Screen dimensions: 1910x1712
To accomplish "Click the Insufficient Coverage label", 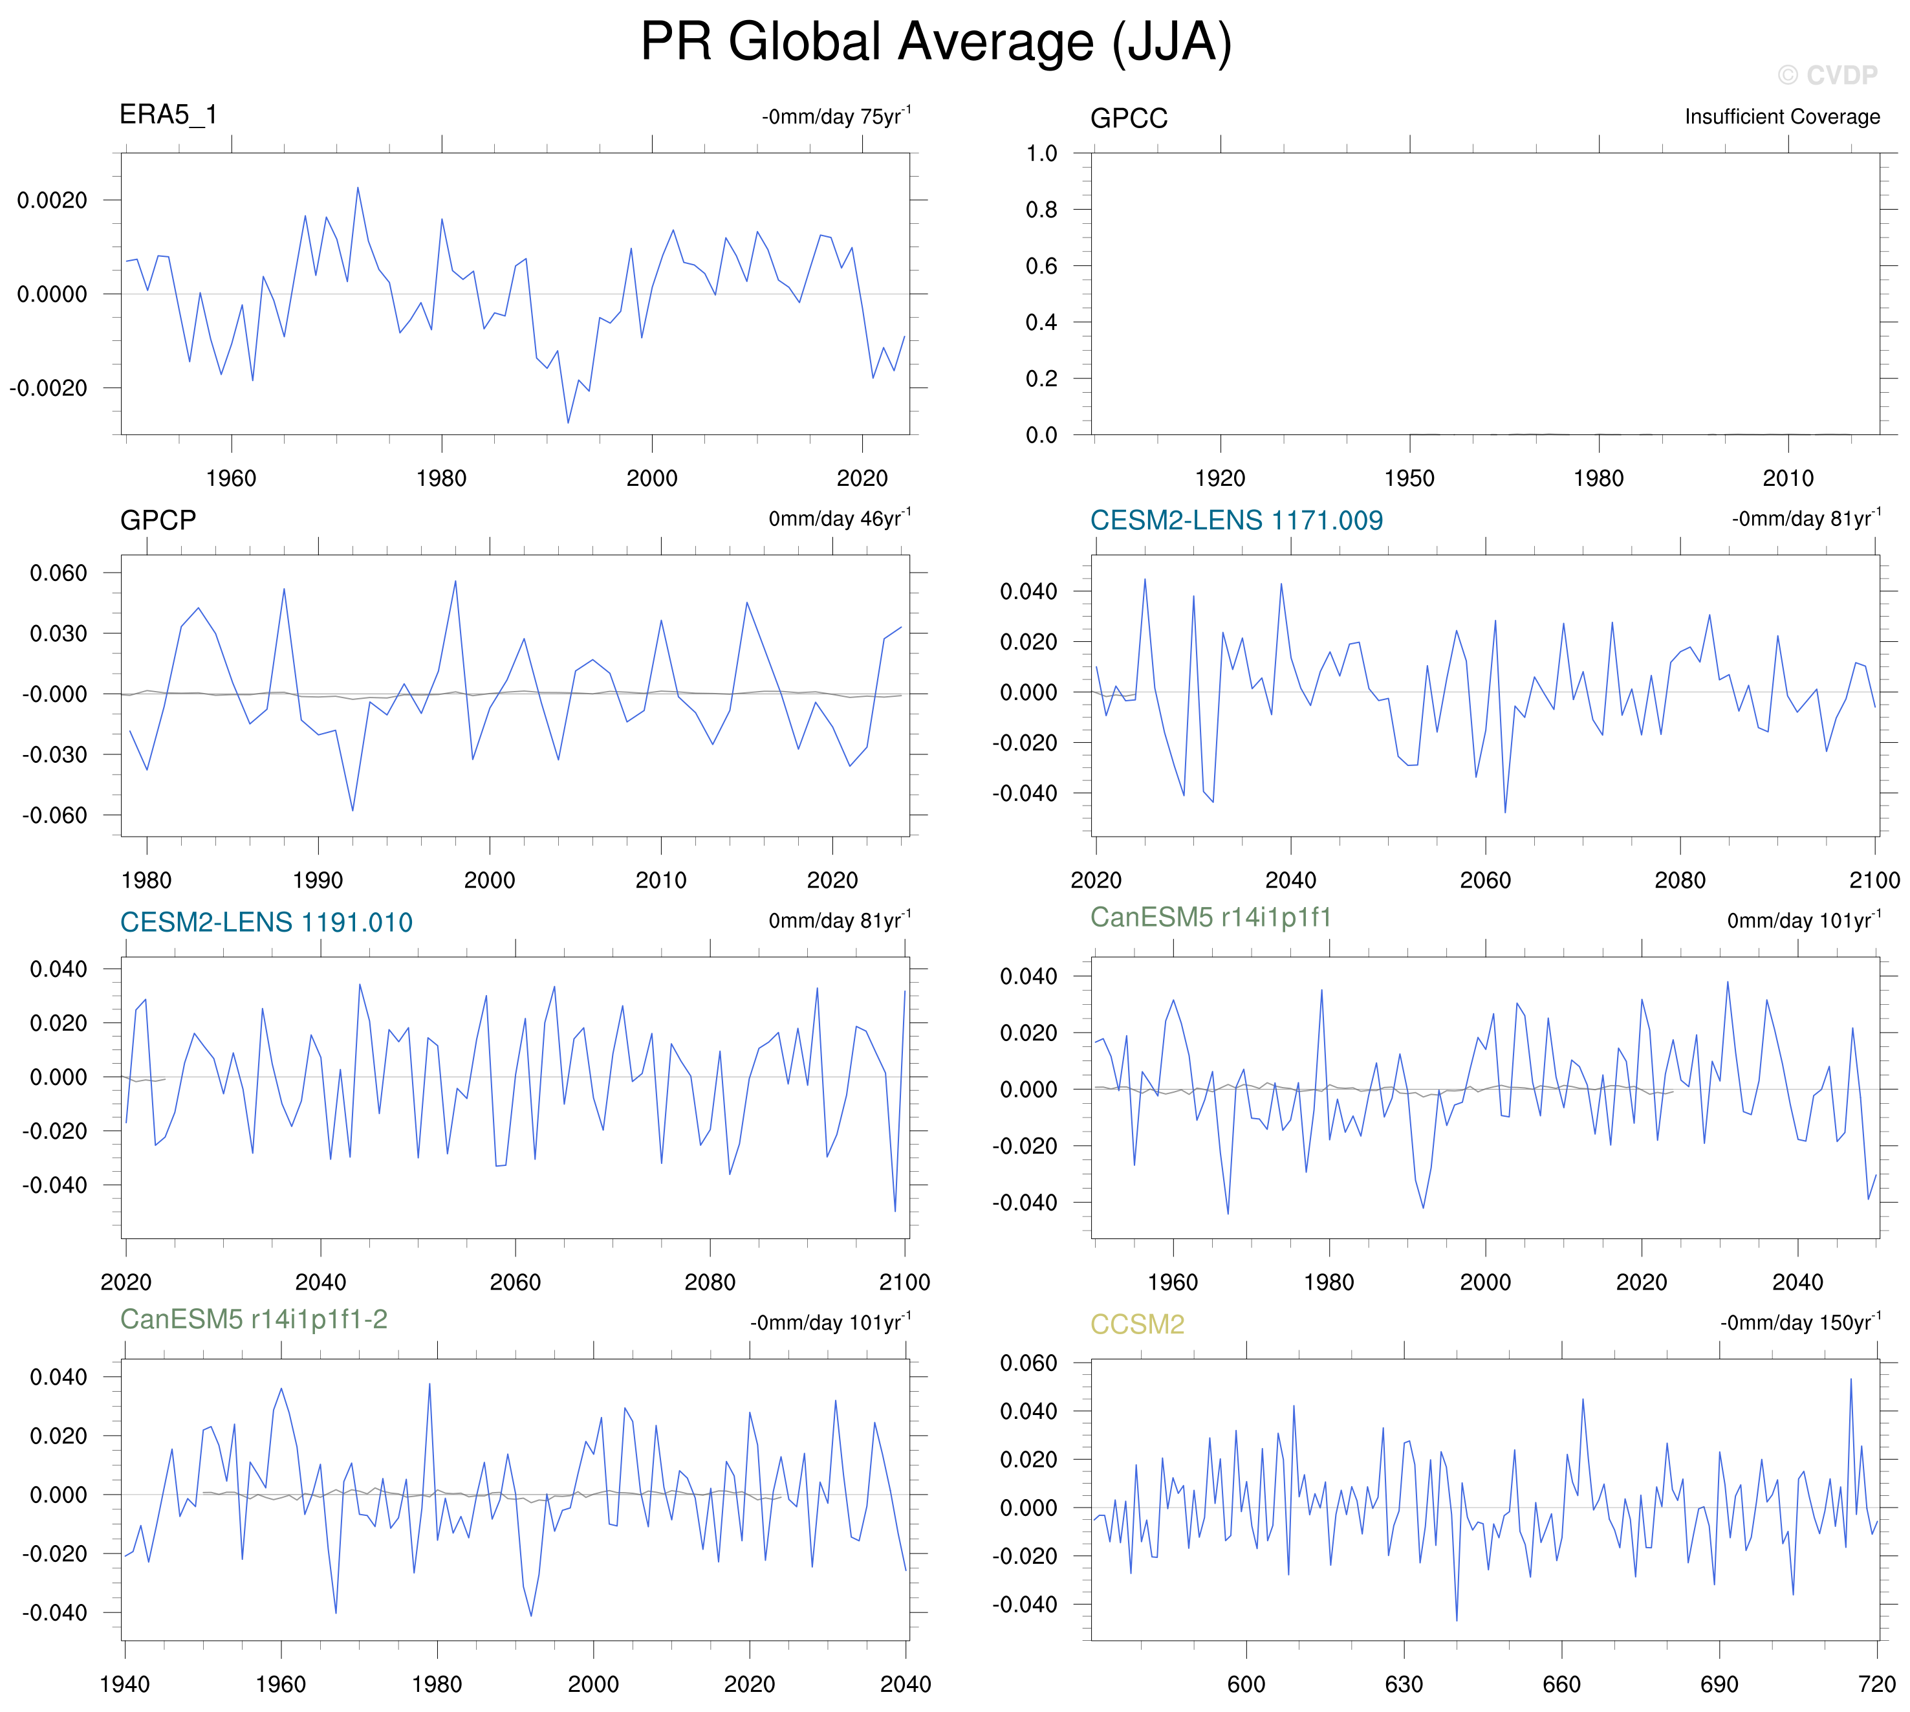I will tap(1781, 116).
